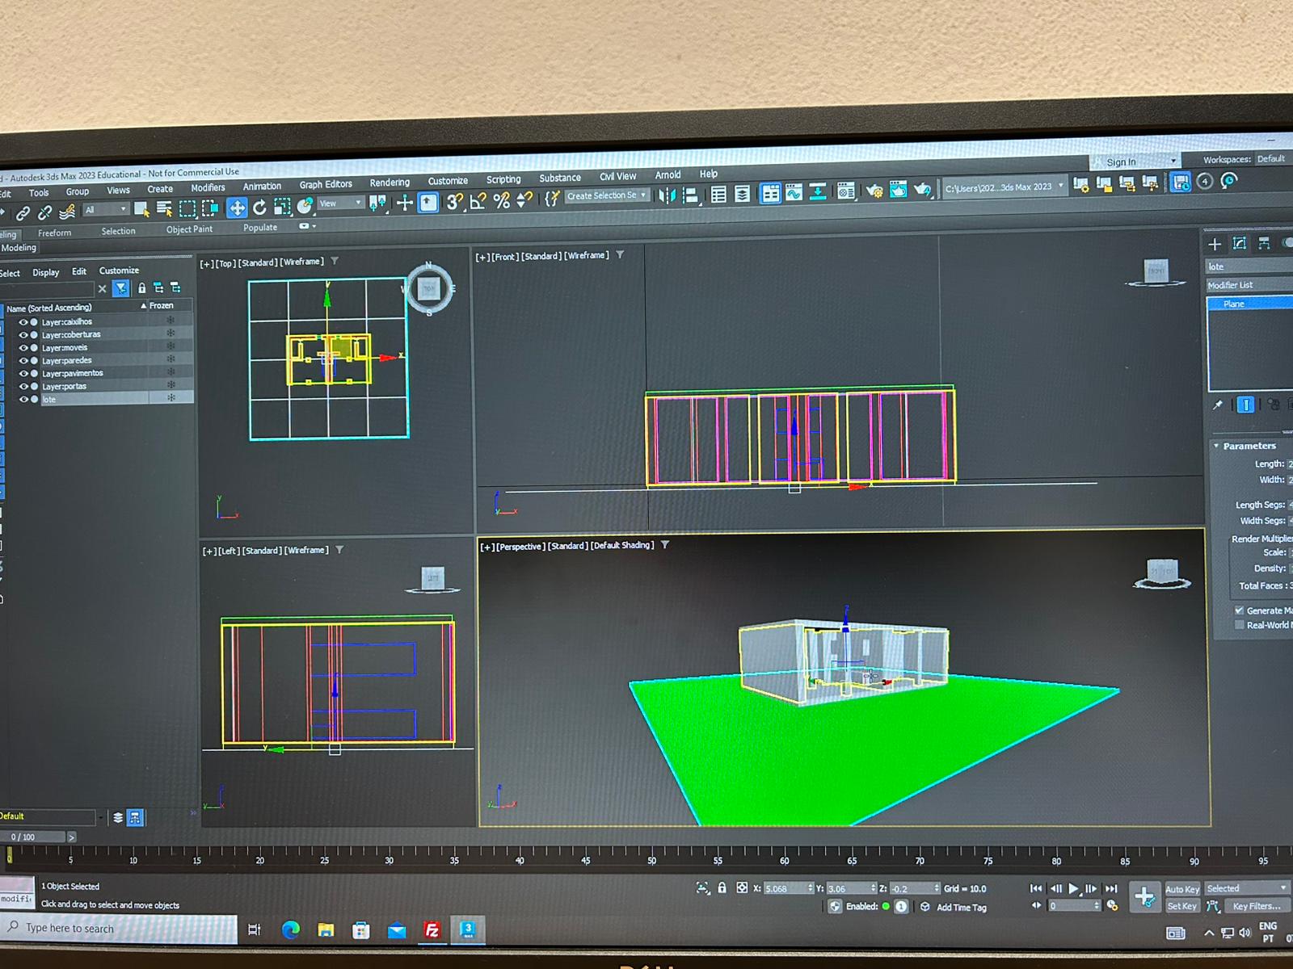Toggle the selection lock icon in status bar

click(x=722, y=888)
